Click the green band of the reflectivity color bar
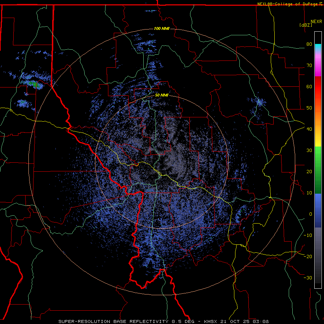 318,170
